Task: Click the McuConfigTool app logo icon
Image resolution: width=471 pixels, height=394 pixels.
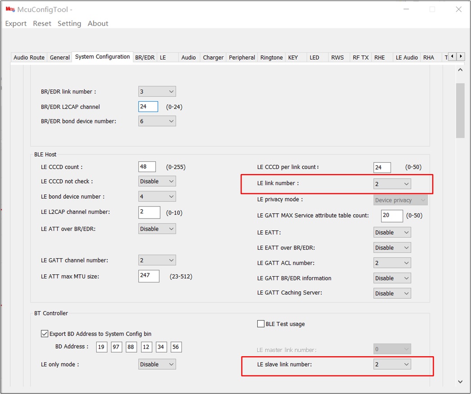Action: click(x=10, y=9)
